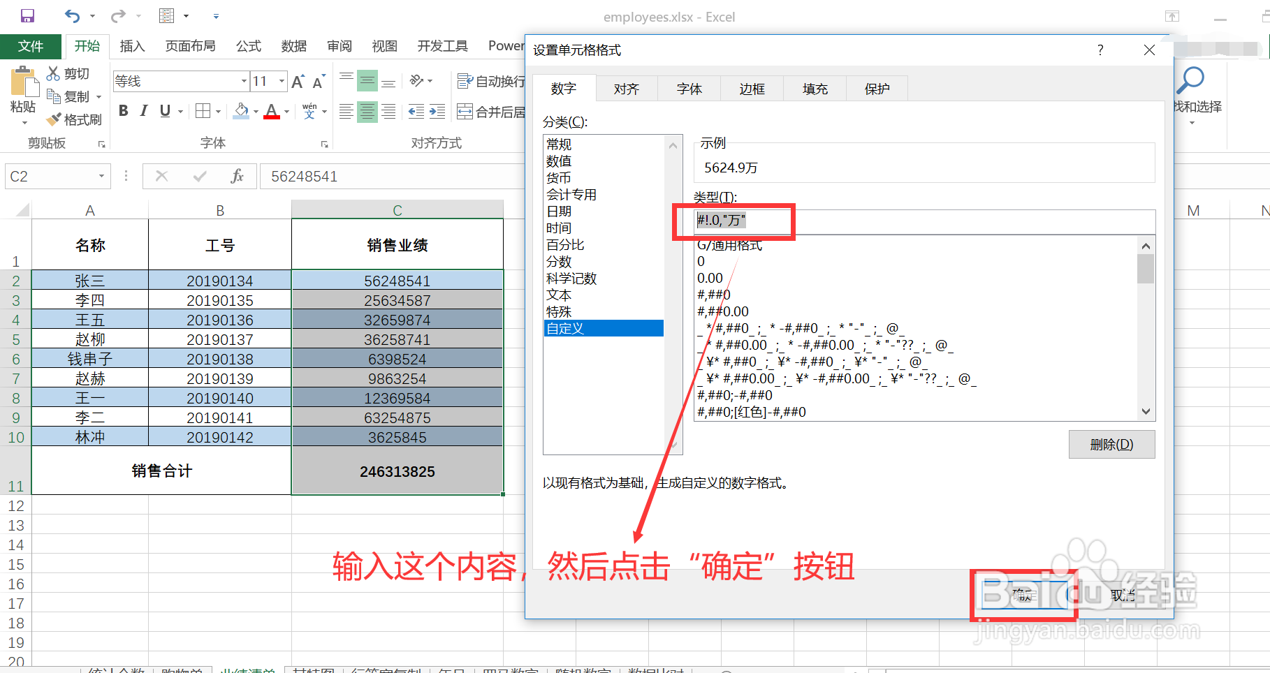Expand the Font group dialog launcher
Viewport: 1270px width, 673px height.
pyautogui.click(x=324, y=145)
